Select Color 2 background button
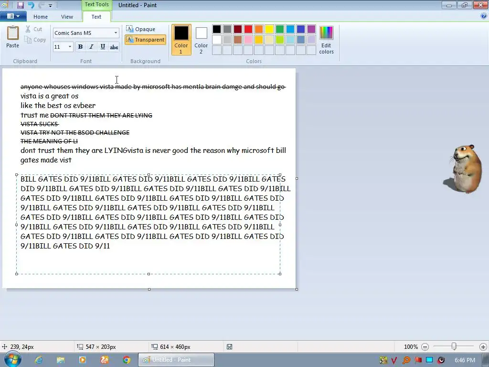This screenshot has width=489, height=367. pyautogui.click(x=201, y=40)
